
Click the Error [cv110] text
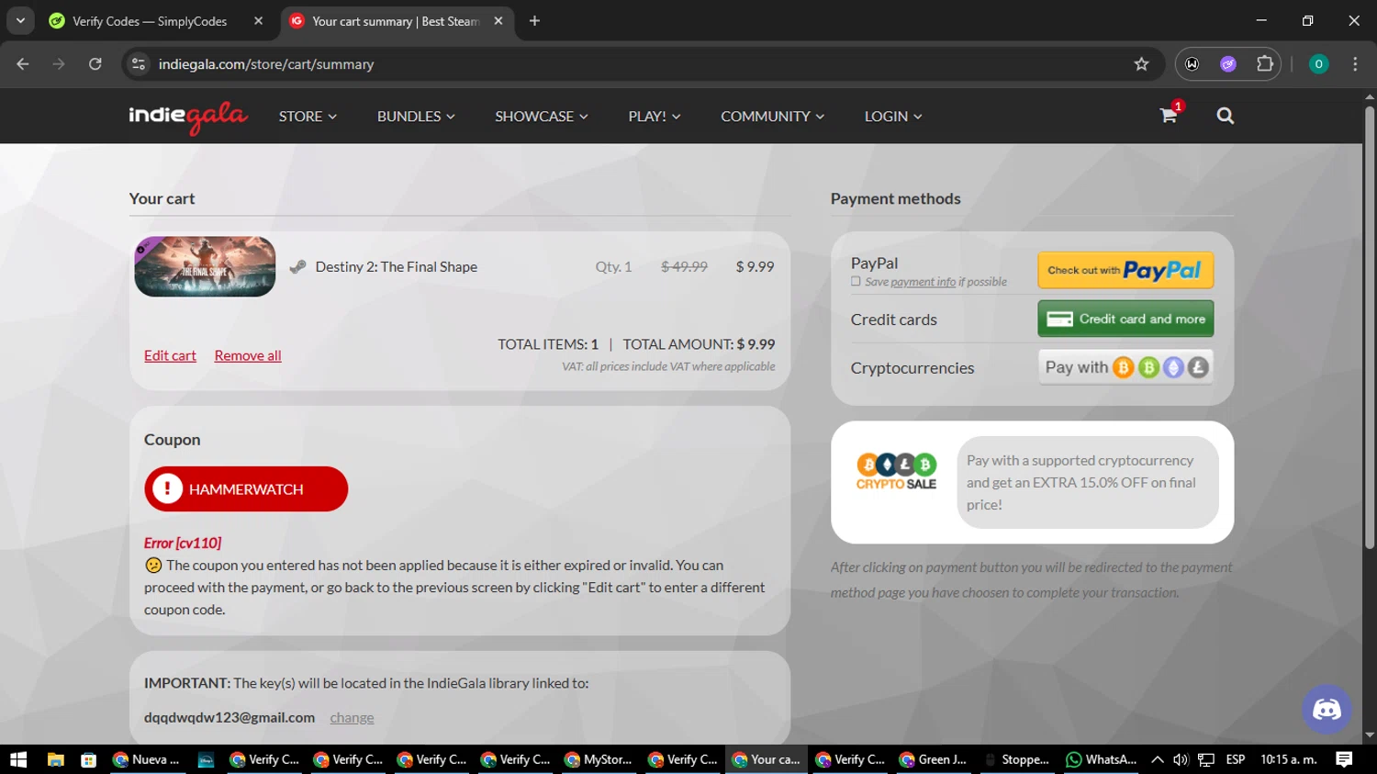point(183,543)
